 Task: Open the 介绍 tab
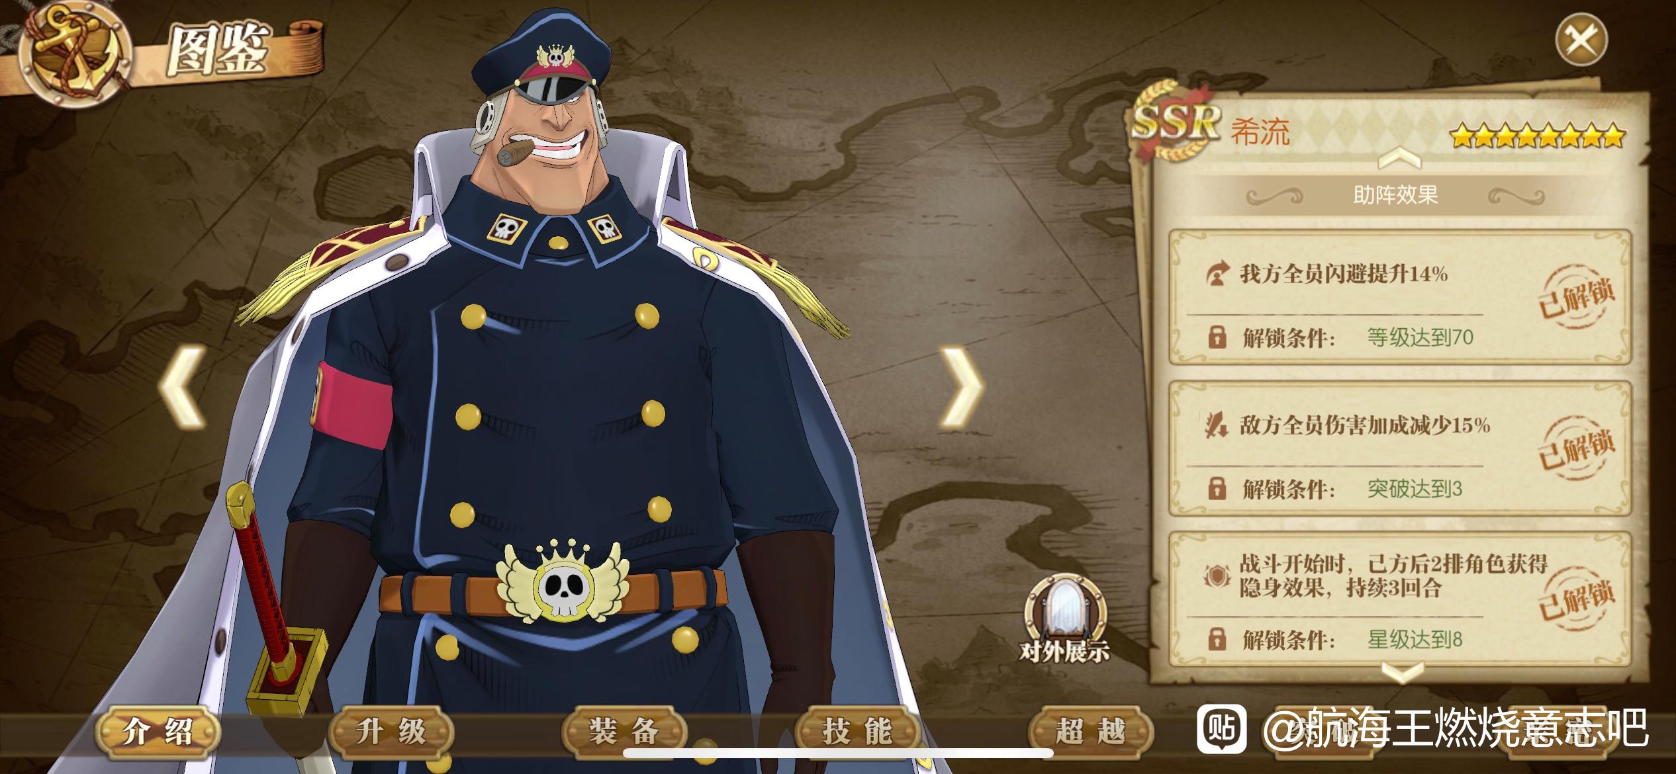[158, 731]
